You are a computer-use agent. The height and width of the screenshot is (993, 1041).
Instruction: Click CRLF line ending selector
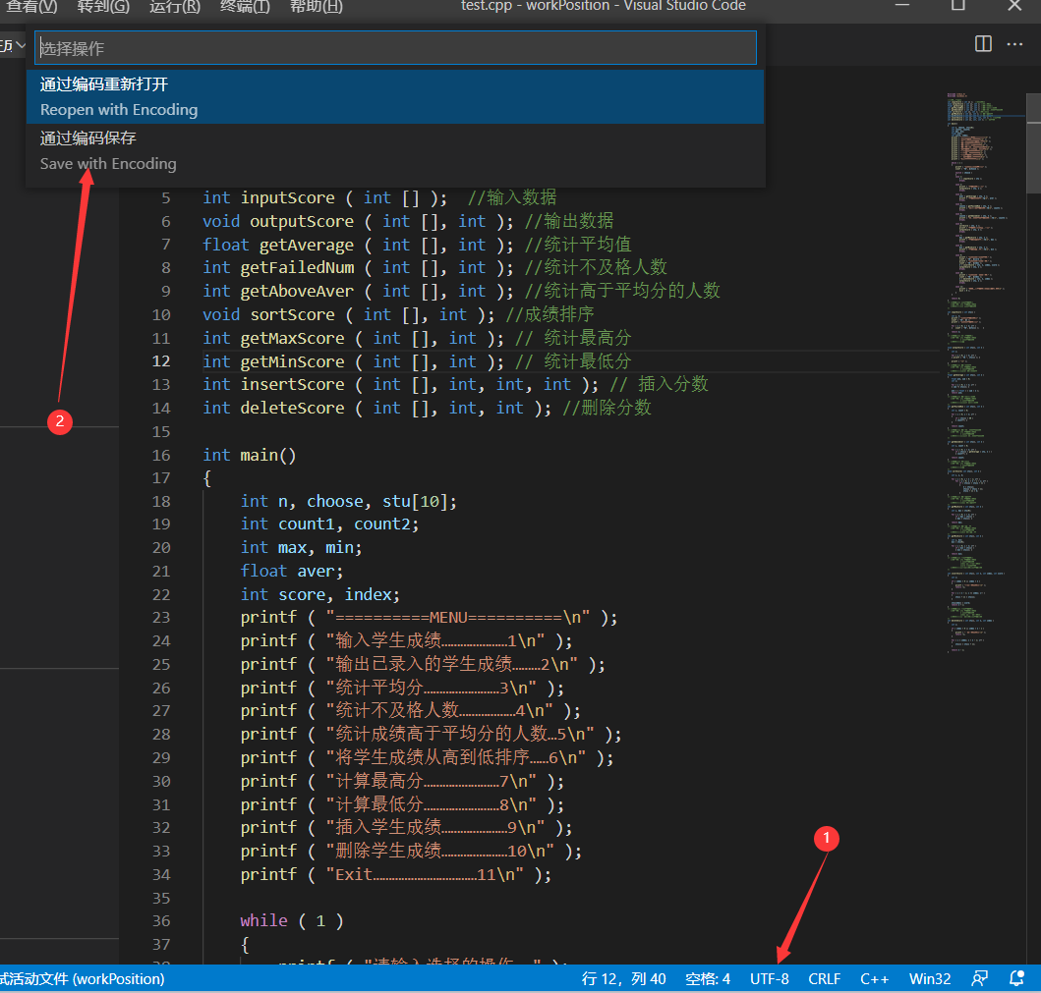824,978
